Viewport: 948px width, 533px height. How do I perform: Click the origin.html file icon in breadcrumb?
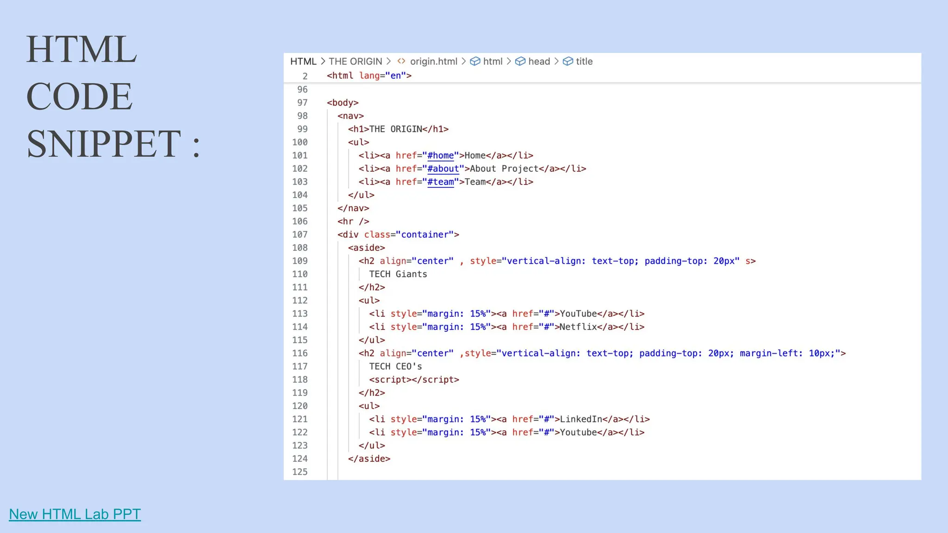[401, 61]
